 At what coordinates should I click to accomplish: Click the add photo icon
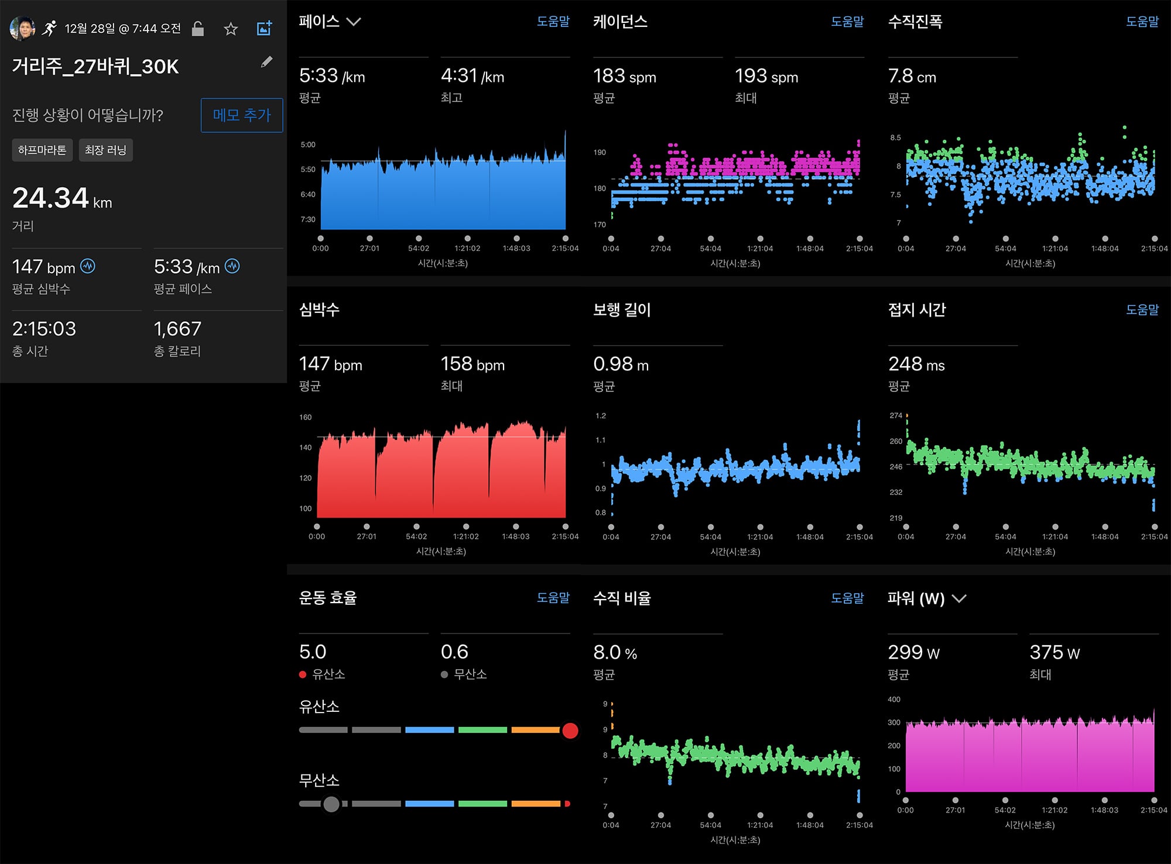[265, 28]
